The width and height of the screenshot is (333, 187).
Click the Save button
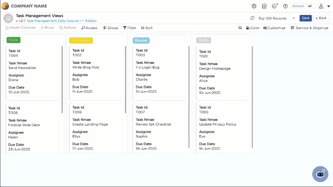pyautogui.click(x=306, y=18)
